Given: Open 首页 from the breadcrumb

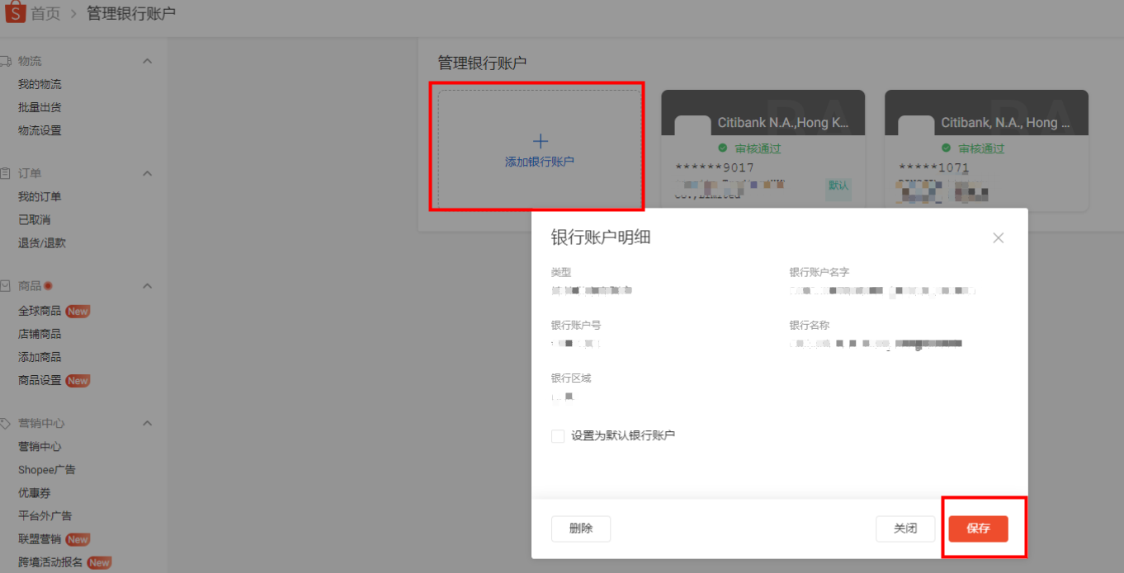Looking at the screenshot, I should 44,12.
